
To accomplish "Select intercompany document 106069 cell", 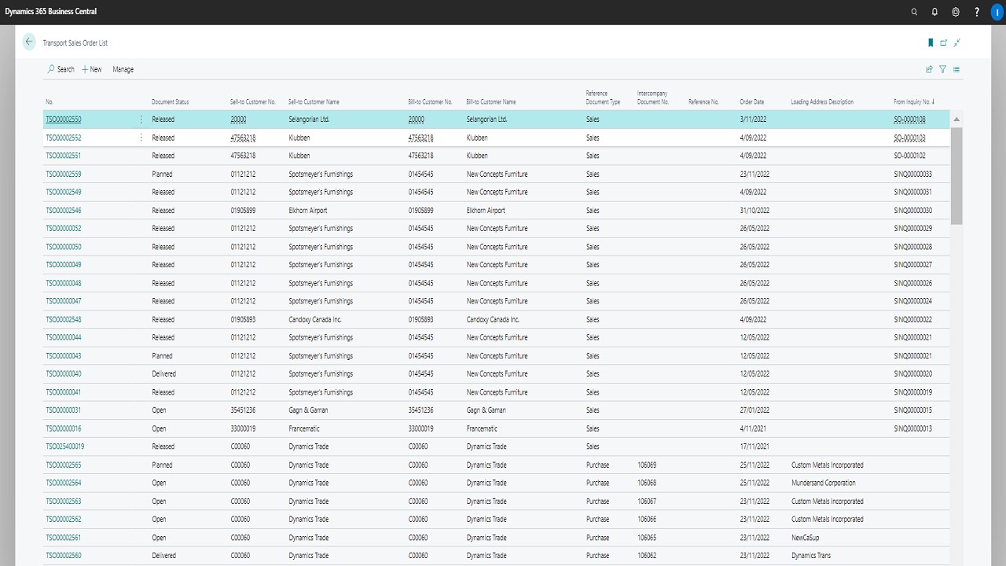I will [x=647, y=465].
